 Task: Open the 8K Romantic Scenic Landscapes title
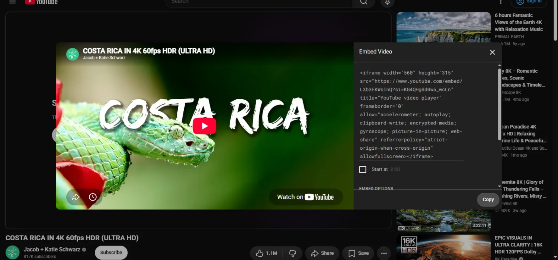[523, 78]
